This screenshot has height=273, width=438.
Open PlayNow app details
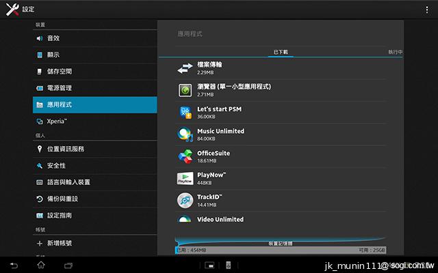click(x=281, y=179)
